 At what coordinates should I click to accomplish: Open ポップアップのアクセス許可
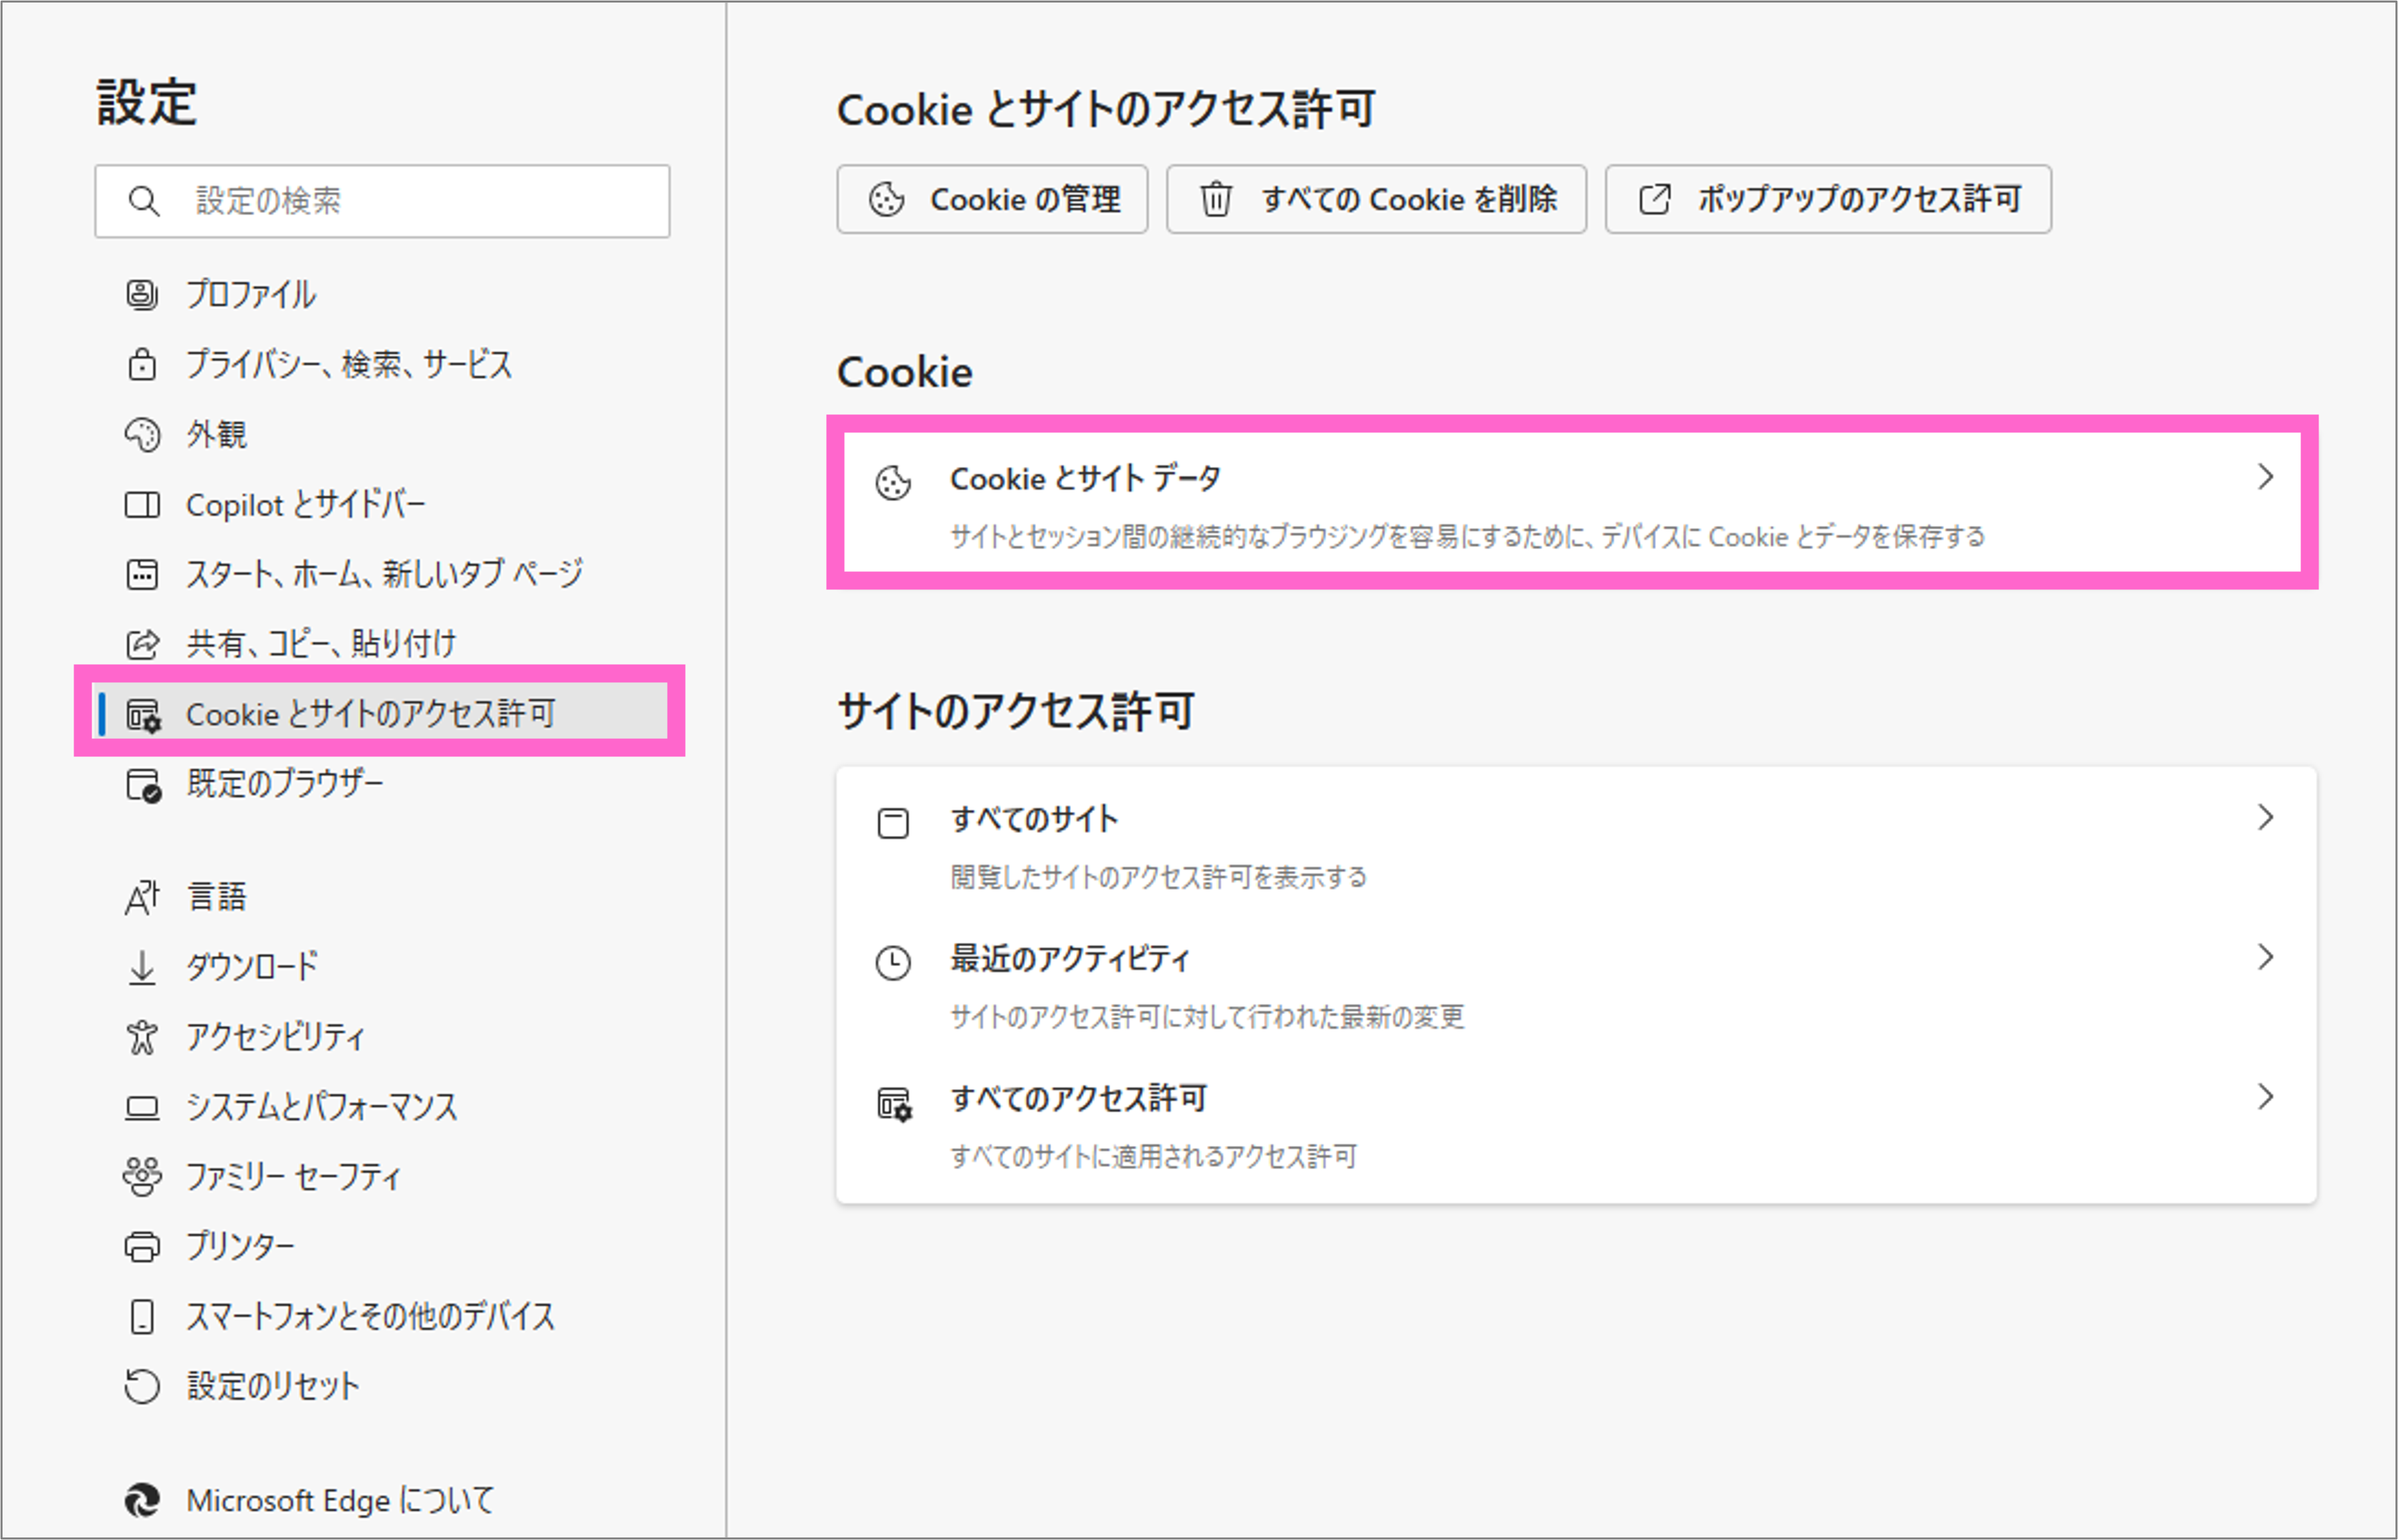[1828, 199]
